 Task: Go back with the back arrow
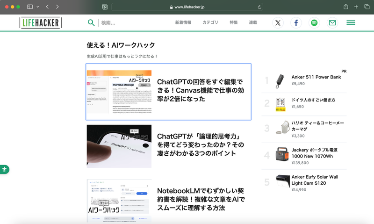[x=47, y=7]
